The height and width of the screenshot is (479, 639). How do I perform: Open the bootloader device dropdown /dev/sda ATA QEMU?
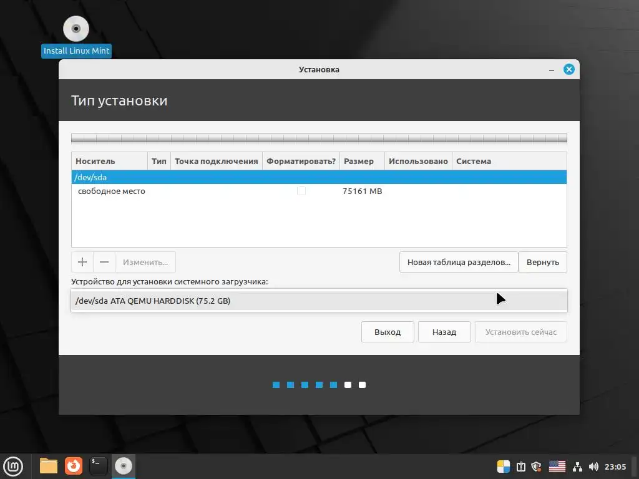(x=319, y=301)
